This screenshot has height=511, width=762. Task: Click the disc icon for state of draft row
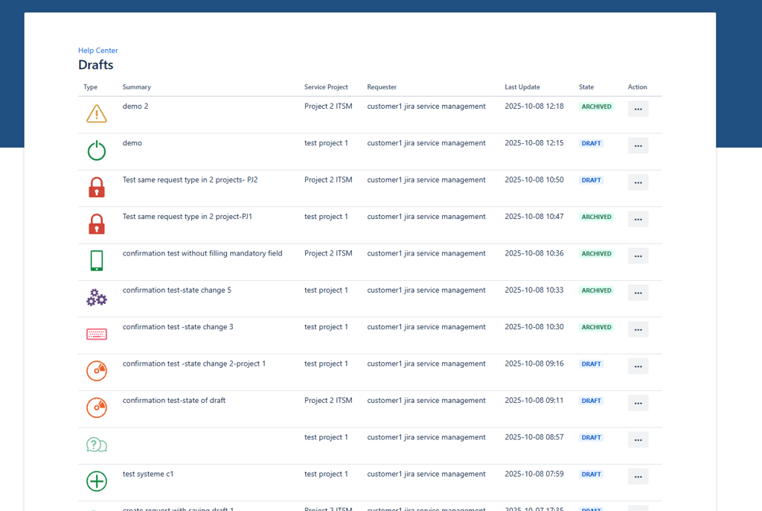[x=96, y=407]
